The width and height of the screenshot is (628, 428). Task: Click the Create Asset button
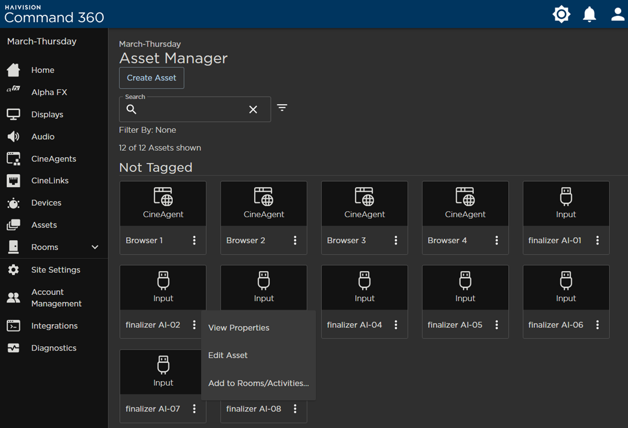tap(151, 78)
